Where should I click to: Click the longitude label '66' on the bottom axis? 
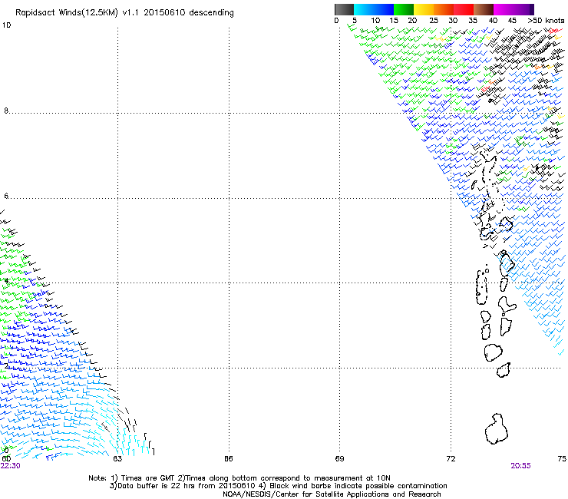tap(229, 459)
